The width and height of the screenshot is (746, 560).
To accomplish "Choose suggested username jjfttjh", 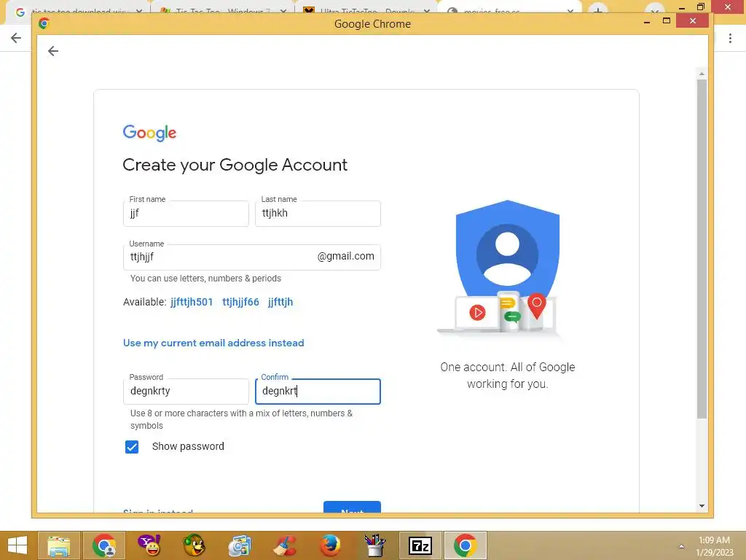I will tap(280, 302).
